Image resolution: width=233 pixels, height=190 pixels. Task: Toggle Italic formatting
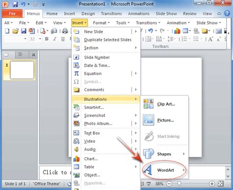[55, 39]
